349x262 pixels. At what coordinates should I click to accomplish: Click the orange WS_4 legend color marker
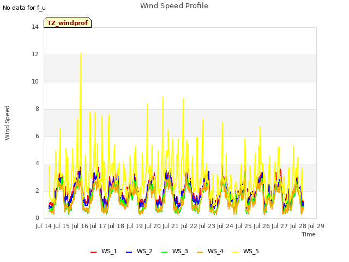click(200, 252)
